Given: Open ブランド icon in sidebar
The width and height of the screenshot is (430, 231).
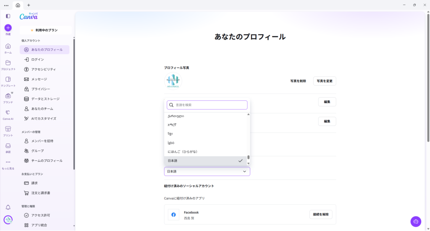Looking at the screenshot, I should pyautogui.click(x=8, y=96).
